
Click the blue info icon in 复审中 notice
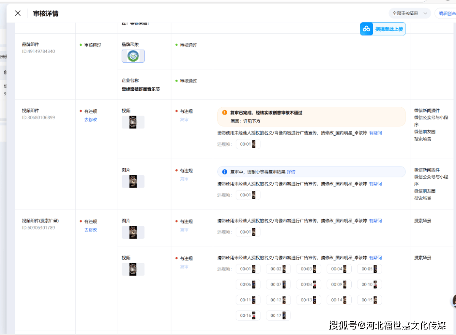coord(225,172)
